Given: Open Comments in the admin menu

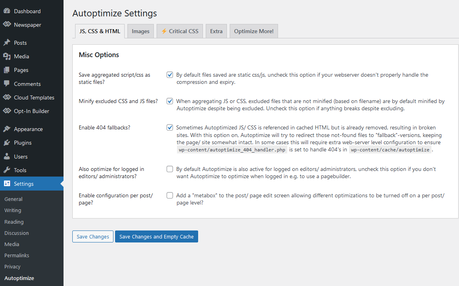Looking at the screenshot, I should pos(32,84).
